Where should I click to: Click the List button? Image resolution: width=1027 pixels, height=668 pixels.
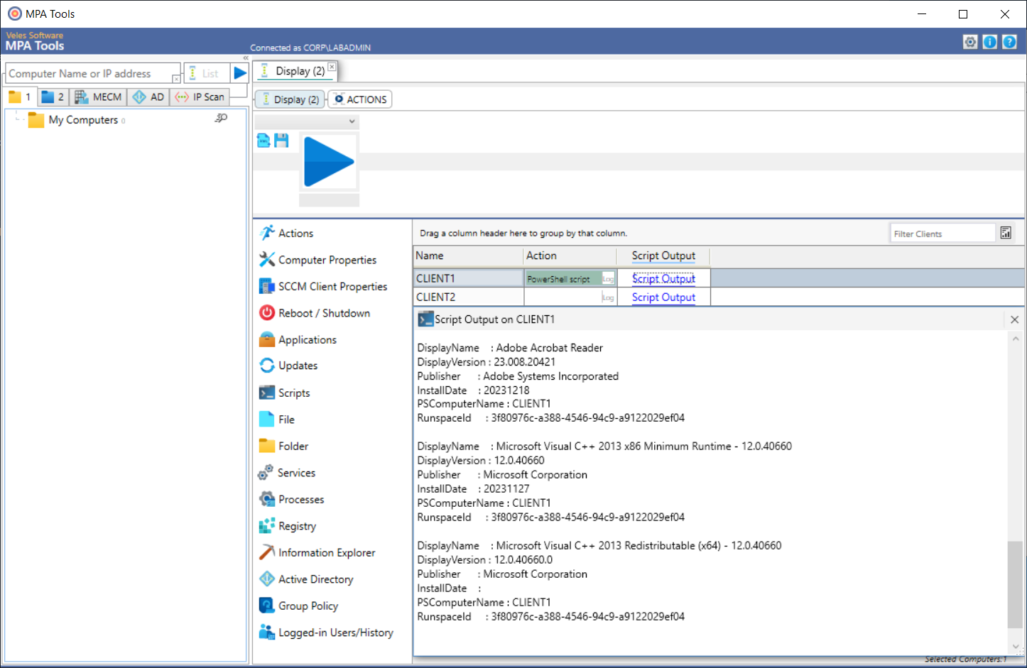pyautogui.click(x=207, y=73)
